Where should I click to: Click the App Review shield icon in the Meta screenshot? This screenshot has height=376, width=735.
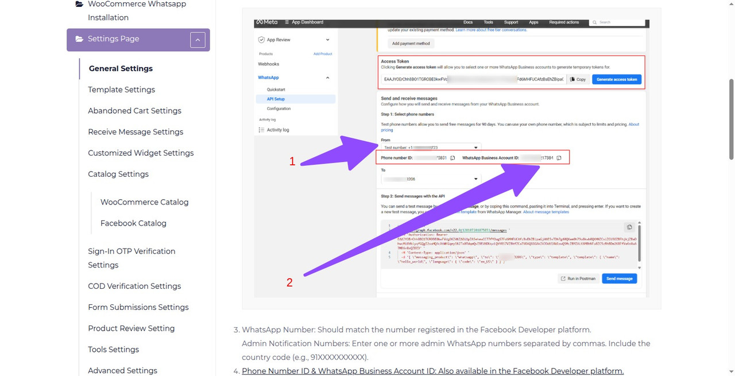261,40
